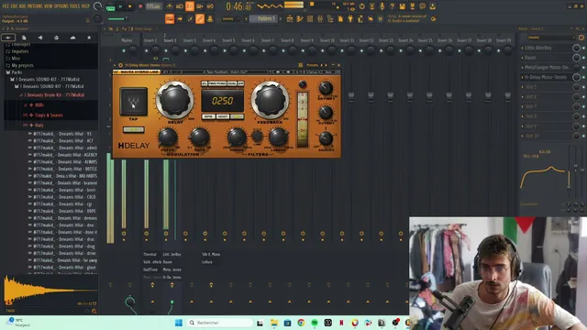Open the VIEW menu
Image resolution: width=587 pixels, height=330 pixels.
click(49, 6)
